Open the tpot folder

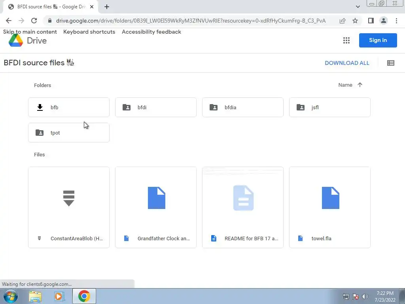(x=69, y=133)
